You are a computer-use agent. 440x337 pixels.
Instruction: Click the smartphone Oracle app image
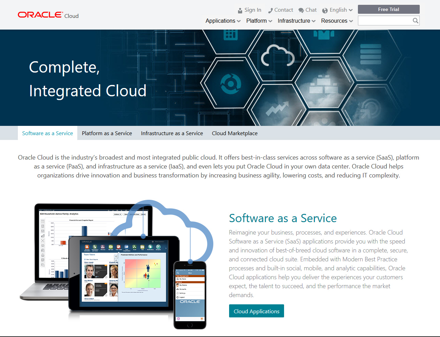pyautogui.click(x=190, y=295)
